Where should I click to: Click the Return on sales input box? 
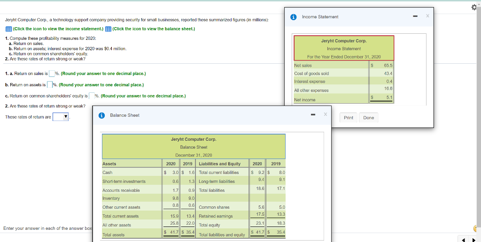point(52,74)
